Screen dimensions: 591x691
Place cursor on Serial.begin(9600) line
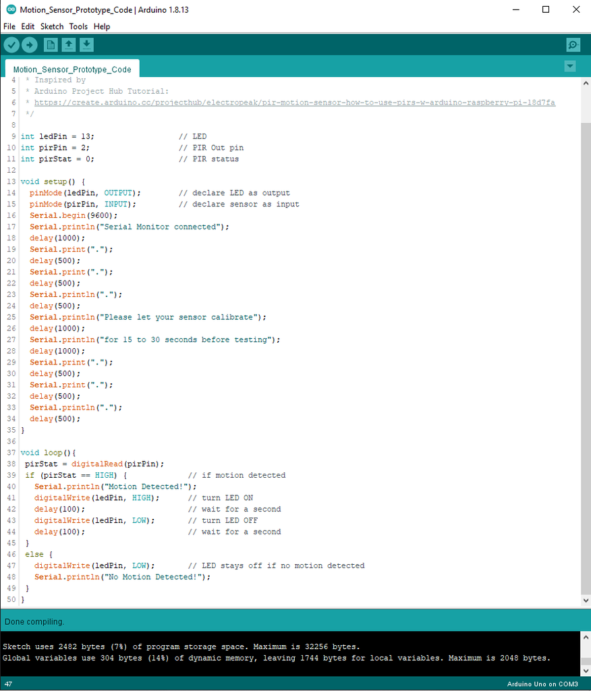tap(74, 215)
